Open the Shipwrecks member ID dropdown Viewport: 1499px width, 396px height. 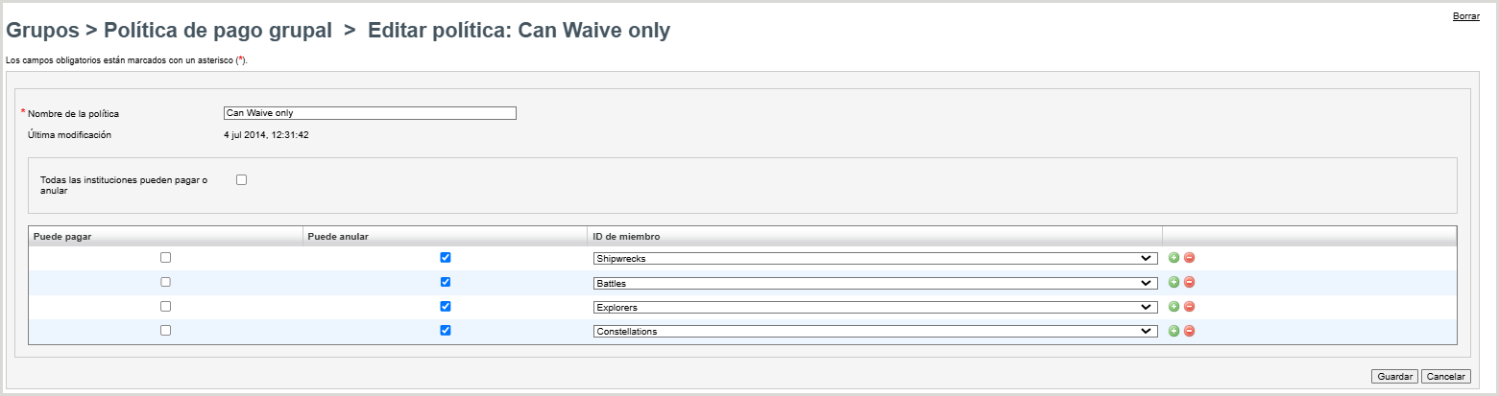pos(875,258)
